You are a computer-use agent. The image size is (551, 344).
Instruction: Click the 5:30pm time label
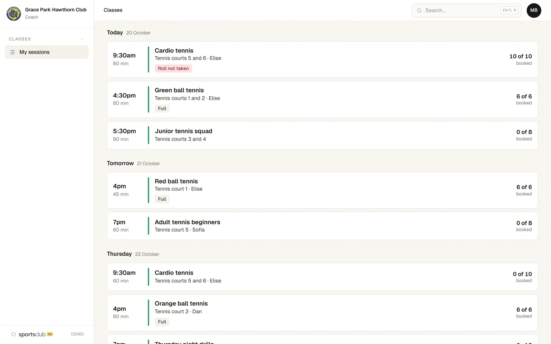pos(125,131)
